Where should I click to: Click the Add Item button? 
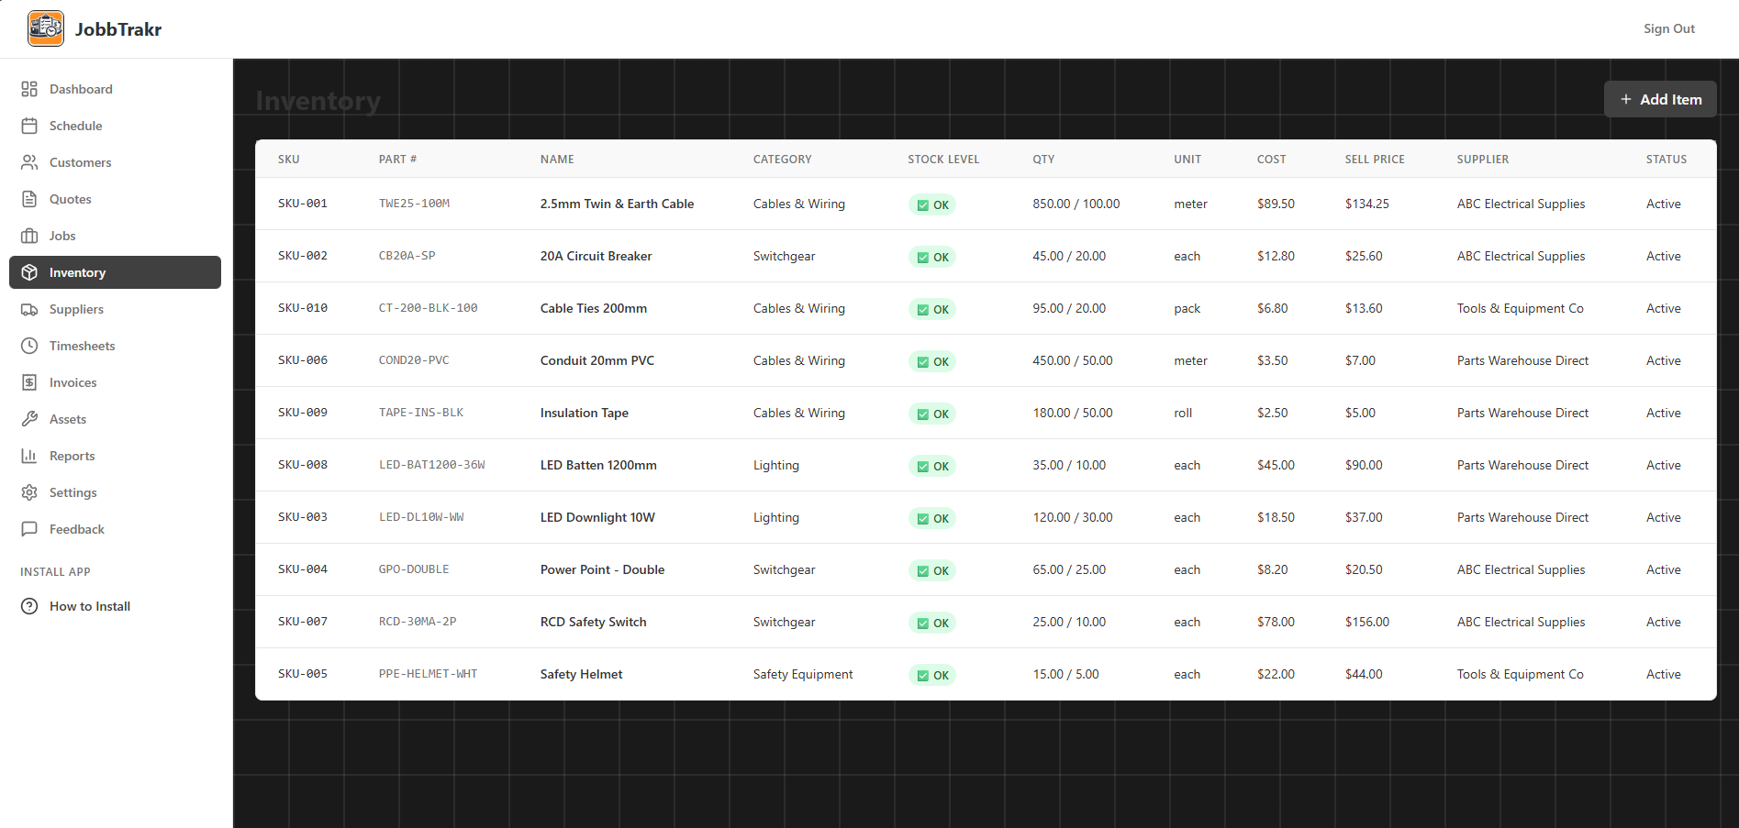[x=1660, y=99]
